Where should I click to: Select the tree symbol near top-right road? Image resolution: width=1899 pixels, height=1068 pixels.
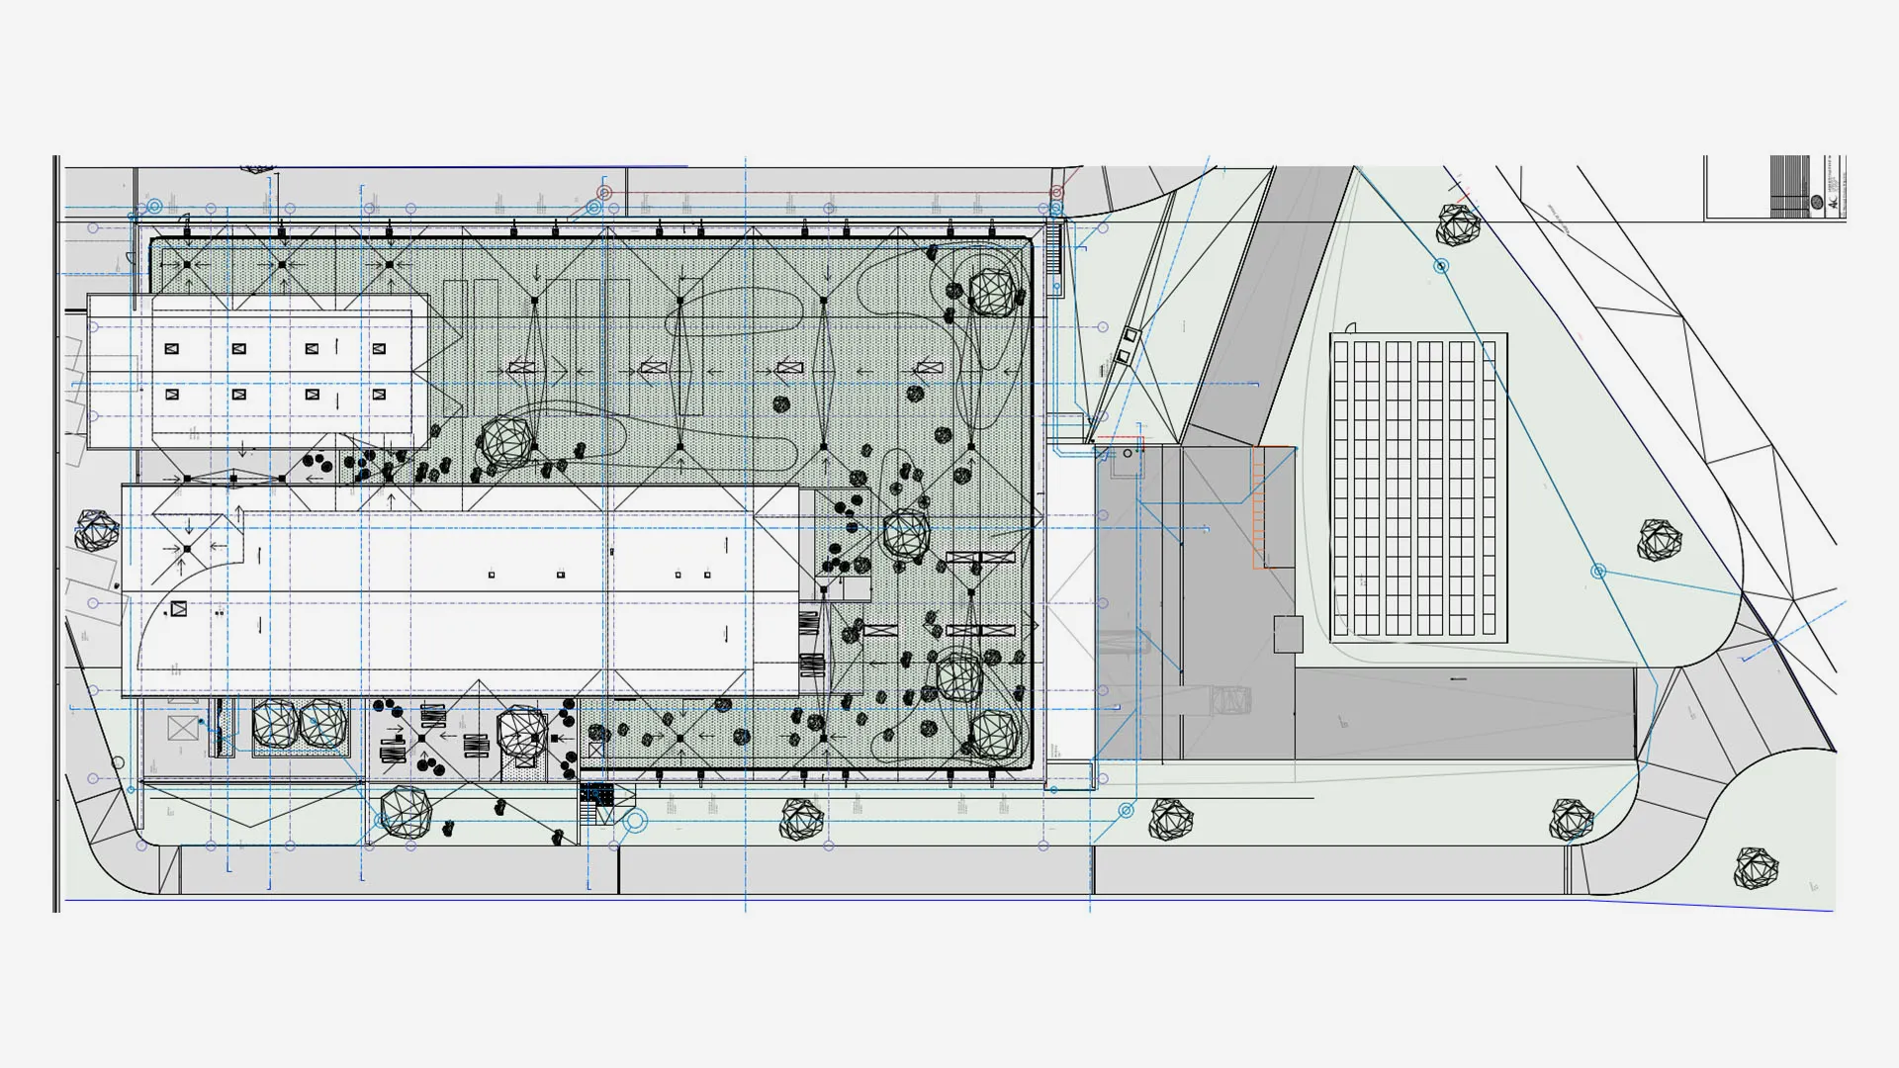1458,225
